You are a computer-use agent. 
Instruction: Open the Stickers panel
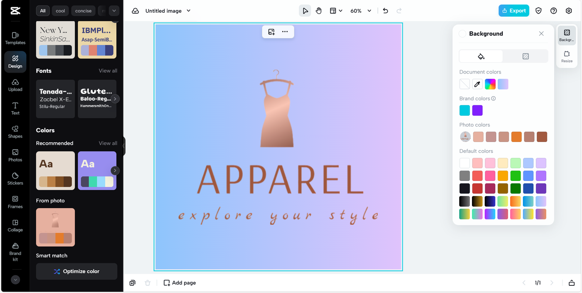[15, 179]
